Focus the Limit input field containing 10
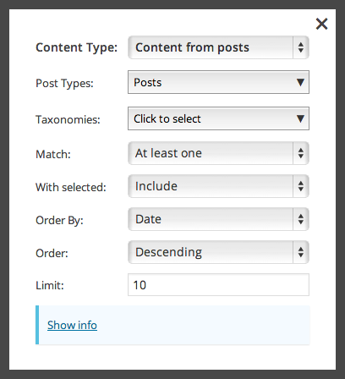This screenshot has height=379, width=345. tap(218, 284)
